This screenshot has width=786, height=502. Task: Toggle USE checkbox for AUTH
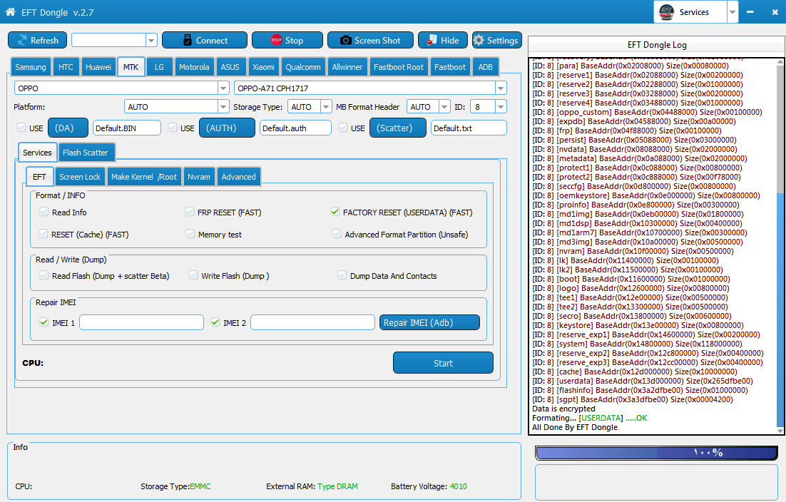[x=173, y=128]
